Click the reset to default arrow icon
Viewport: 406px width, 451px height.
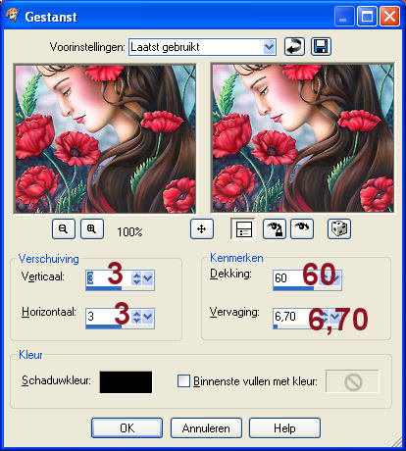(x=294, y=46)
